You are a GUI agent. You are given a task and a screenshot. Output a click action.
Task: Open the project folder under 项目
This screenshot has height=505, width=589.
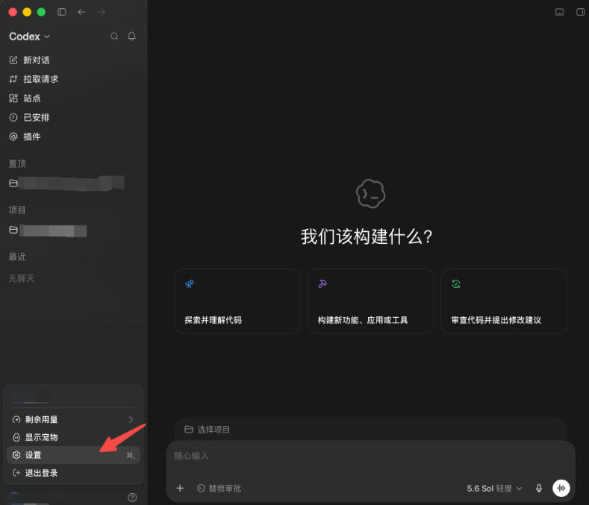tap(48, 230)
